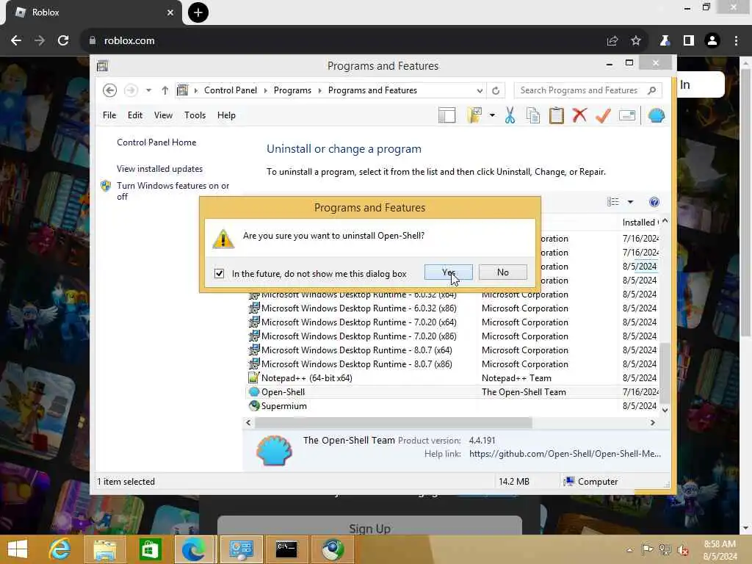Open the view options dropdown arrow
Image resolution: width=752 pixels, height=564 pixels.
[630, 202]
